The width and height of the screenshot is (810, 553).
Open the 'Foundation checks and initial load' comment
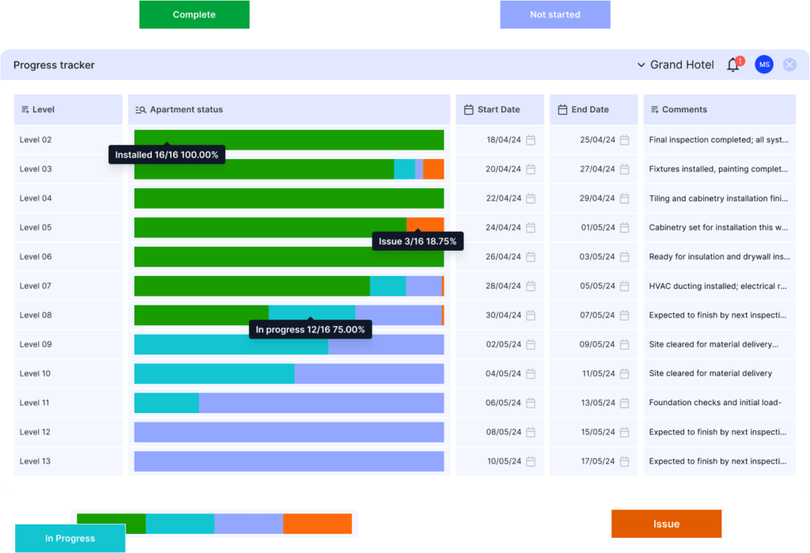click(715, 403)
